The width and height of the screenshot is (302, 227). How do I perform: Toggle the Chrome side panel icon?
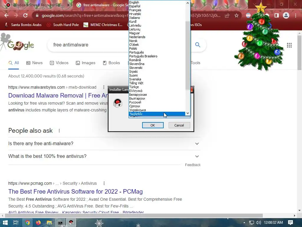coord(277,15)
